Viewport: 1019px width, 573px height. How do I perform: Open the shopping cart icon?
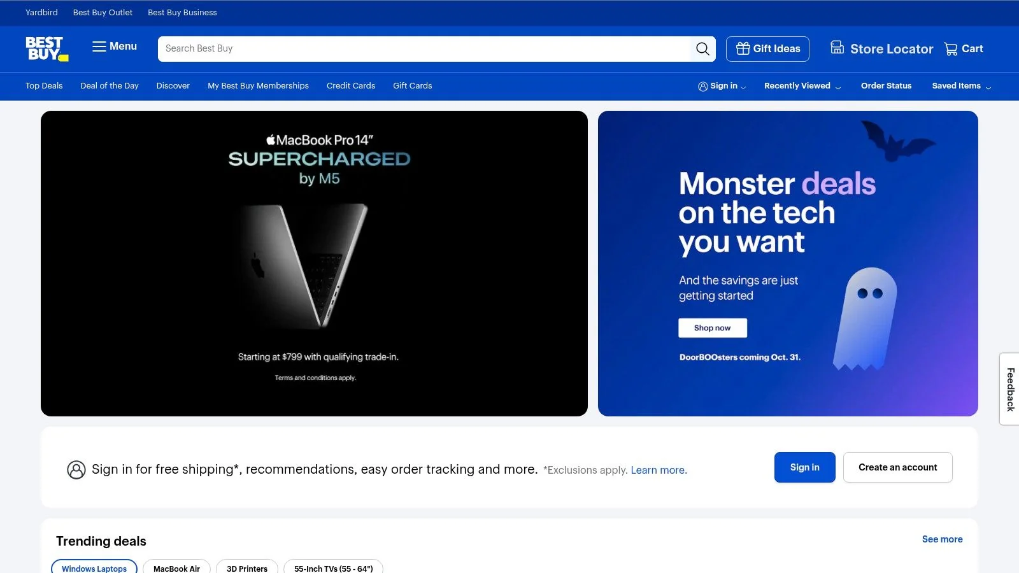[951, 49]
